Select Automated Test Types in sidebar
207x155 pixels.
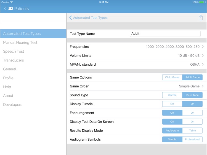[x=33, y=34]
